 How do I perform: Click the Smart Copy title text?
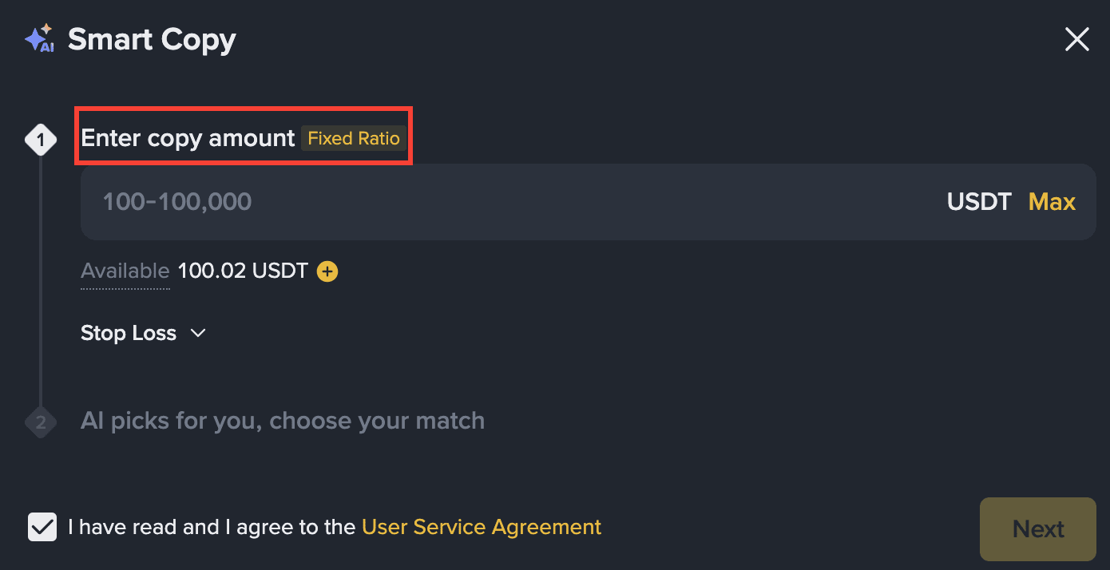152,39
